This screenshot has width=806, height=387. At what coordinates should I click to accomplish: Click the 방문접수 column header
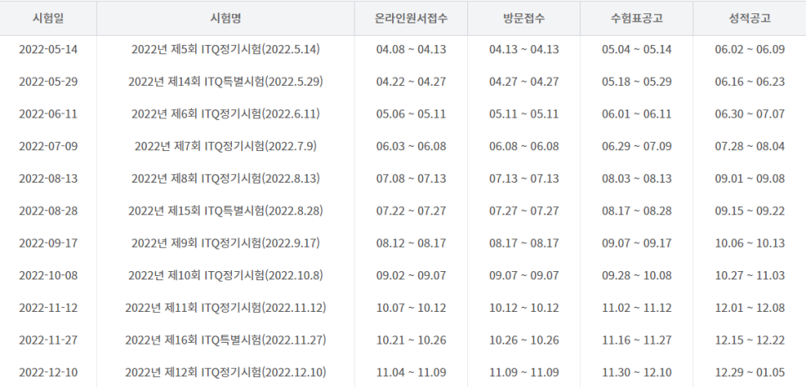(524, 18)
